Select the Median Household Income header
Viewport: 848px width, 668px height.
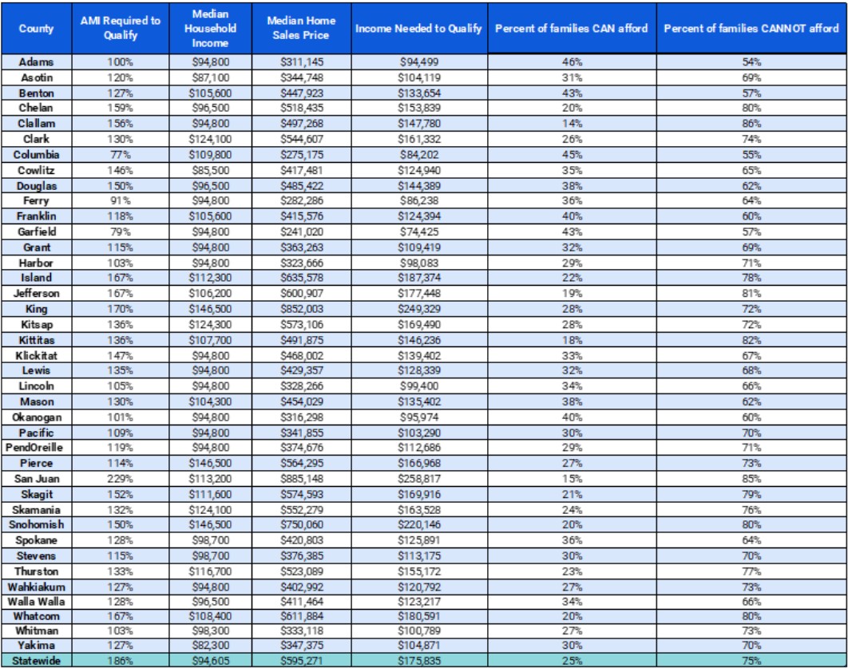[x=210, y=29]
